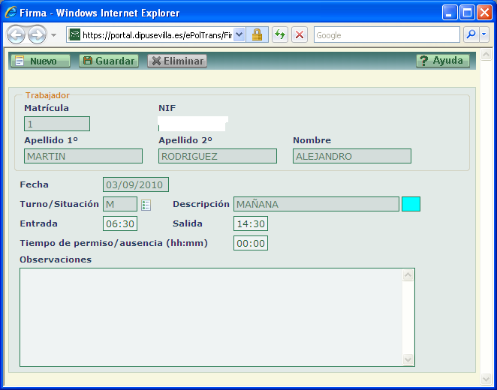Click the browser Forward arrow button
497x390 pixels.
click(37, 35)
